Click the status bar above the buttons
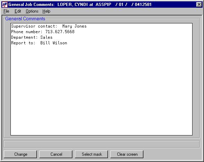Viewport: 204px width, 162px height. [102, 144]
